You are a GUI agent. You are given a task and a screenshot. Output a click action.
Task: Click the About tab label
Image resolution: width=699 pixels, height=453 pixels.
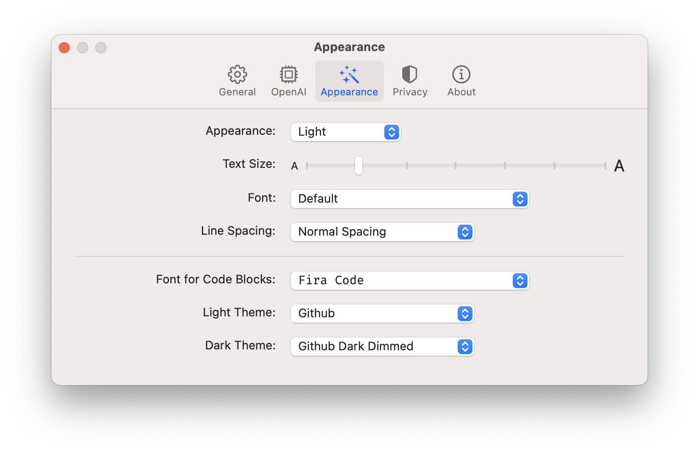[461, 92]
